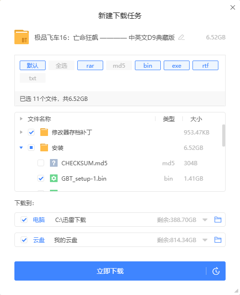The image size is (240, 295).
Task: Sort by 文件名称 column header
Action: pos(39,119)
